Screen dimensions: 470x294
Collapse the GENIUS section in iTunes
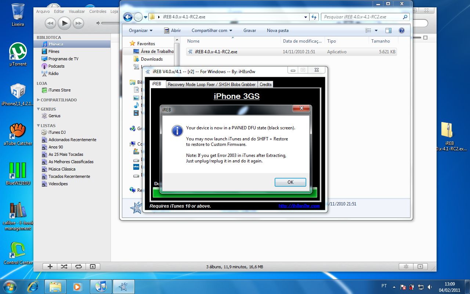(38, 109)
